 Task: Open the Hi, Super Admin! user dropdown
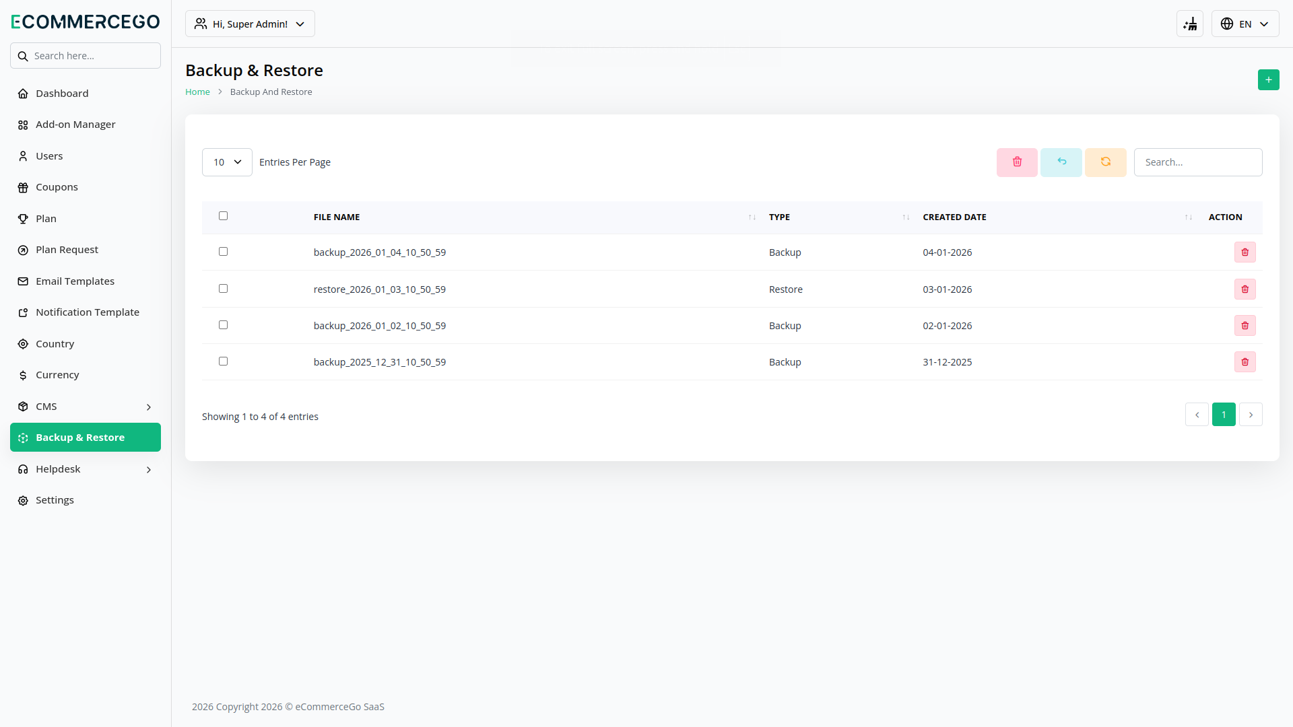pos(250,24)
